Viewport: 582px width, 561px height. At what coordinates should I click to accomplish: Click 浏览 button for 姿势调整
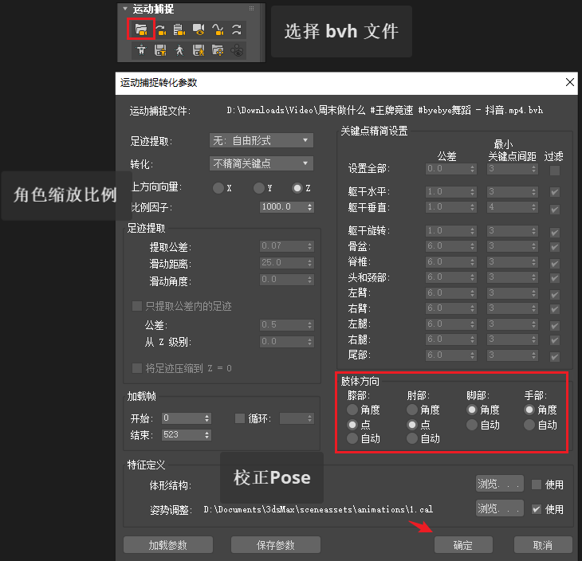(x=500, y=508)
